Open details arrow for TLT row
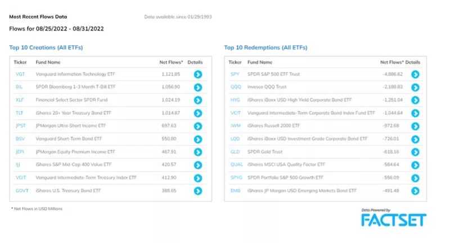Image resolution: width=450 pixels, height=243 pixels. click(x=198, y=113)
